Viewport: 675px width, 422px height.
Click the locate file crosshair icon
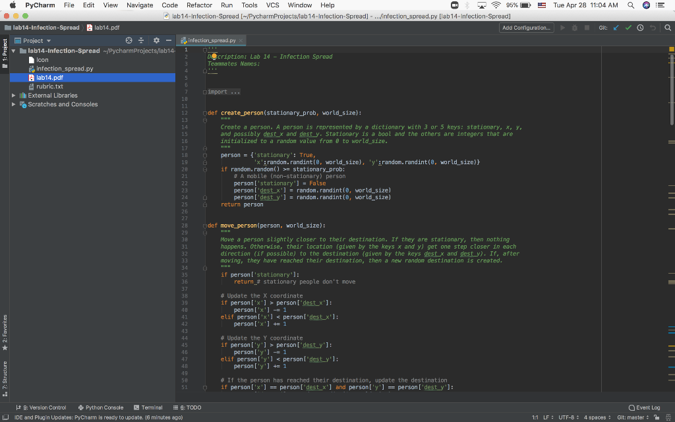click(129, 41)
